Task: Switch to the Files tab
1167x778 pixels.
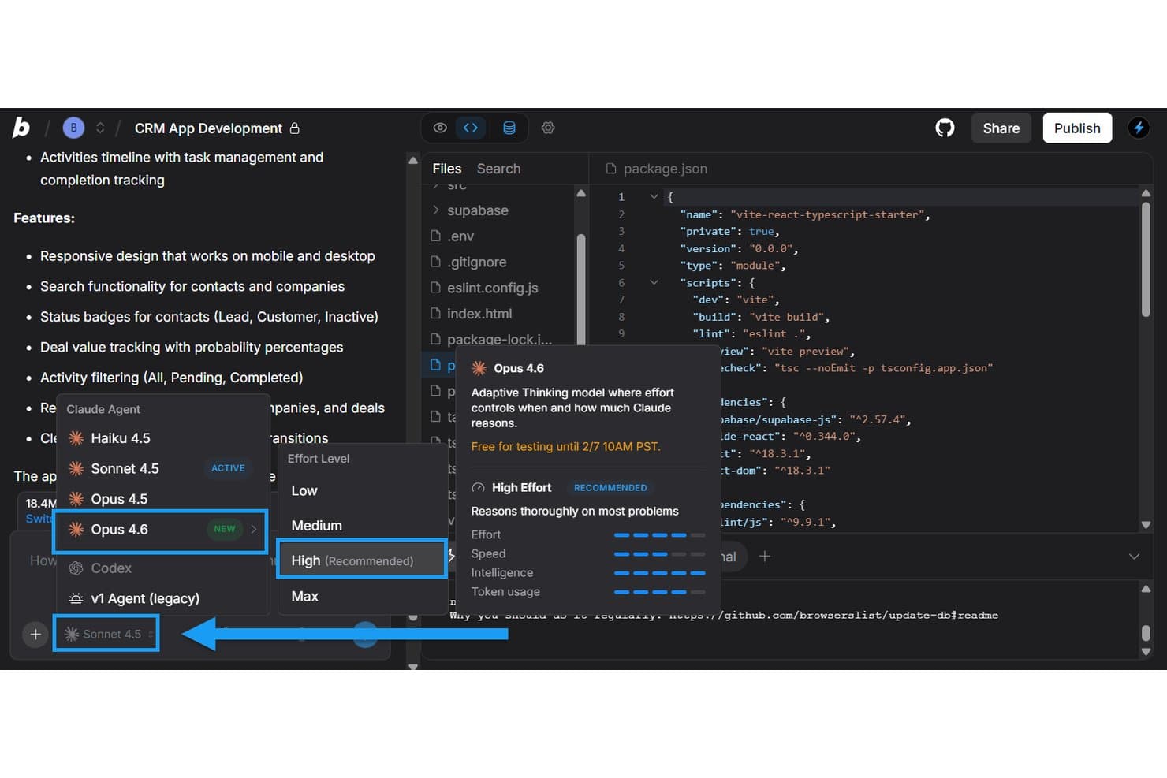Action: pos(447,169)
